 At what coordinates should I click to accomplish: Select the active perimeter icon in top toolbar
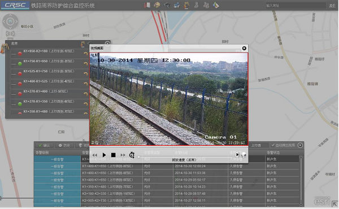click(186, 5)
